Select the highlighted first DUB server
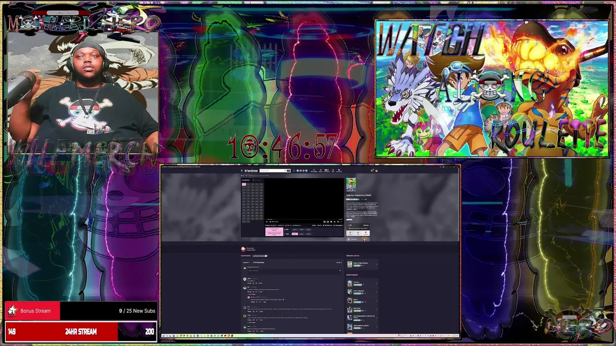Viewport: 616px width, 346px height. [x=295, y=234]
